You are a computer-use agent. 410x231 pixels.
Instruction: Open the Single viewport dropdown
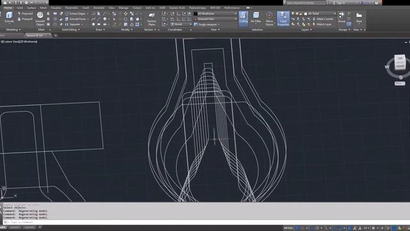[x=207, y=24]
